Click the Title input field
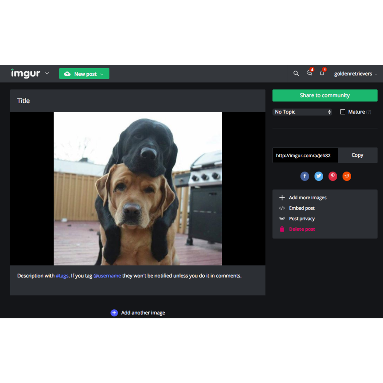The width and height of the screenshot is (383, 383). pyautogui.click(x=60, y=101)
